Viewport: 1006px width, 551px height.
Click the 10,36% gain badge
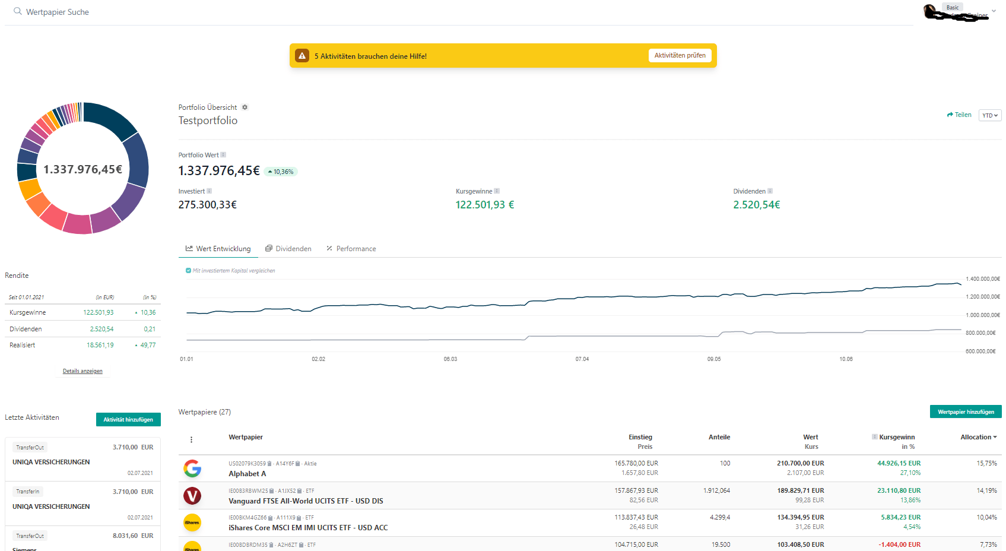(x=281, y=172)
